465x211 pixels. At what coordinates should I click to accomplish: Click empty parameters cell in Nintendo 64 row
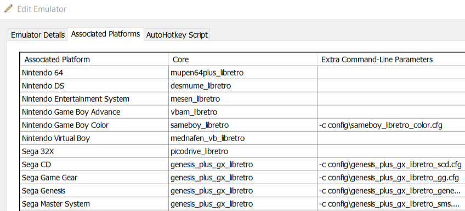pyautogui.click(x=391, y=73)
